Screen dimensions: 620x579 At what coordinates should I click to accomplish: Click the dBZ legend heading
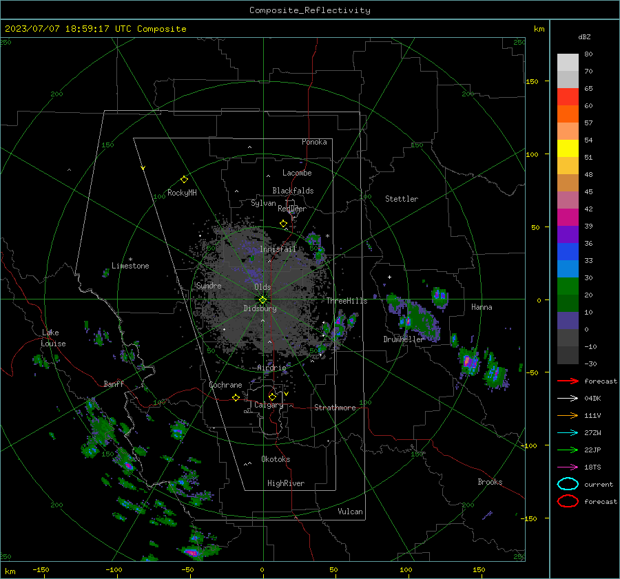(584, 36)
